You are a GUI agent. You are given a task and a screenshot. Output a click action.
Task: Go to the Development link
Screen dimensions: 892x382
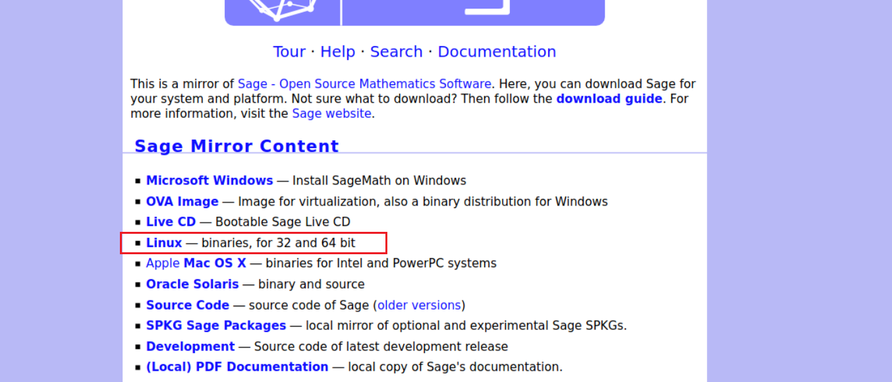tap(190, 346)
